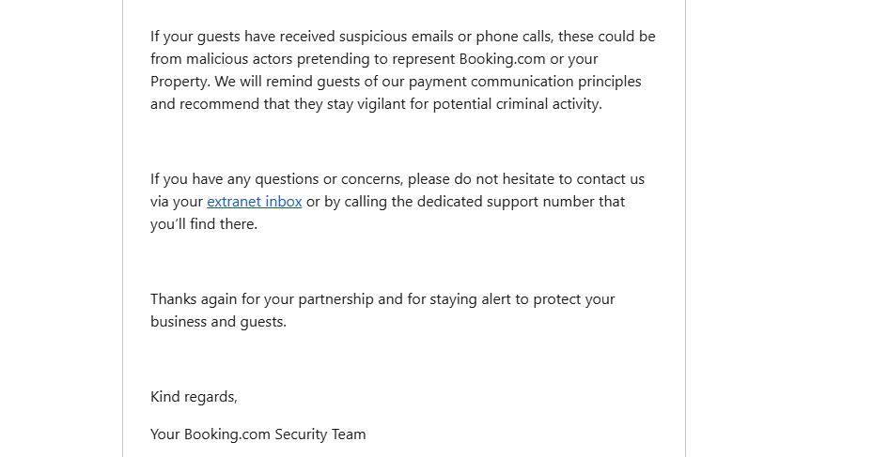Click the phrase "payment communication principles"
This screenshot has width=873, height=457.
point(524,82)
